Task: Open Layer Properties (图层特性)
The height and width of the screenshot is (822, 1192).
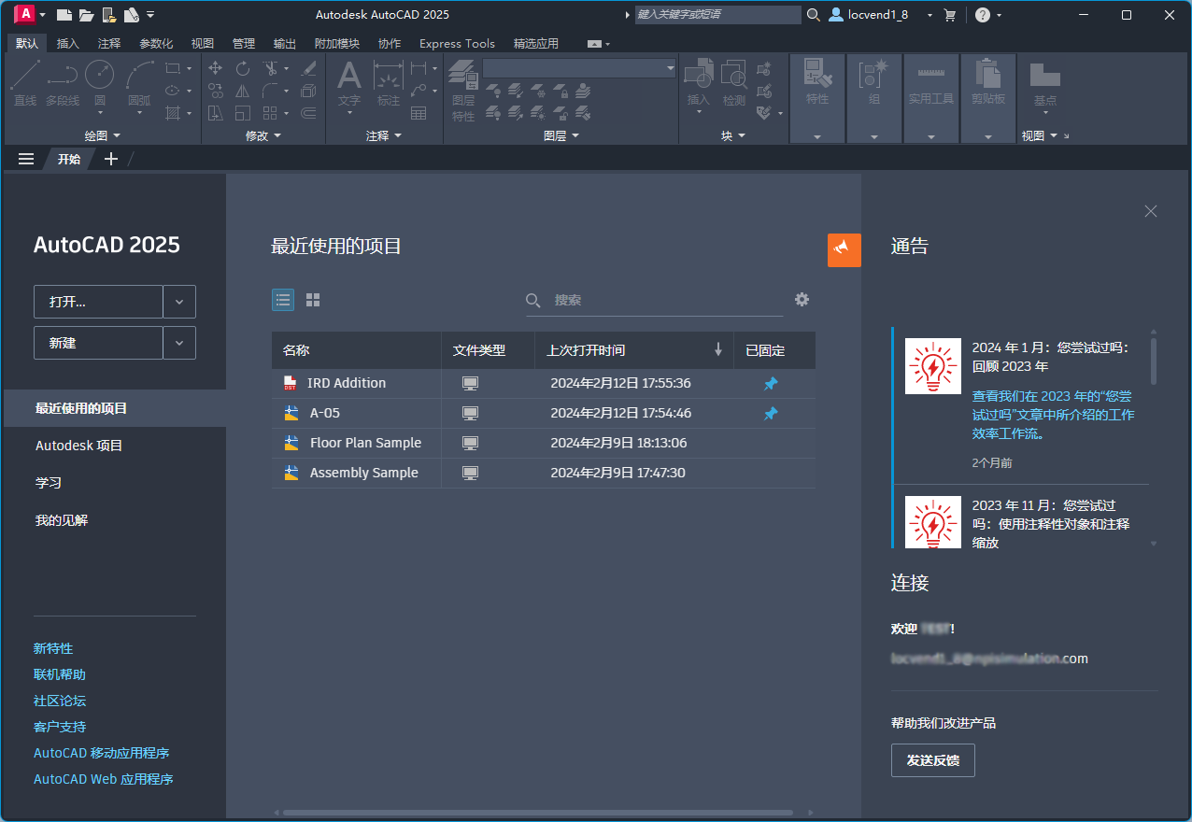Action: pyautogui.click(x=463, y=91)
